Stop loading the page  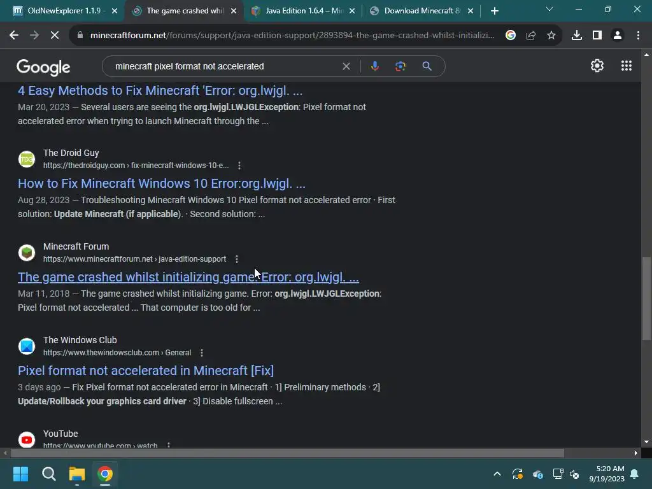point(55,36)
